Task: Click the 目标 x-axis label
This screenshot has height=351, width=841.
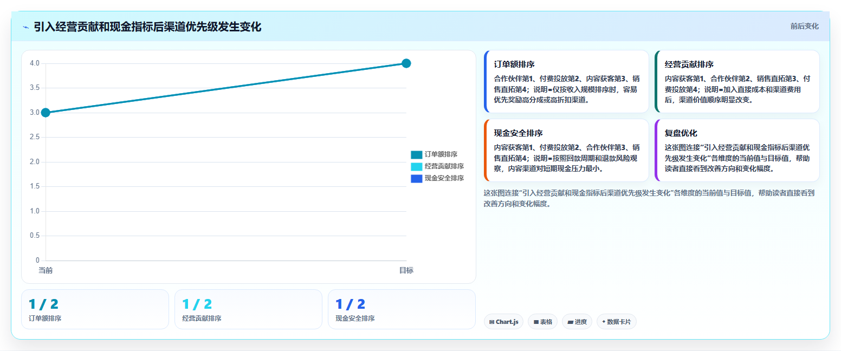Action: point(406,270)
